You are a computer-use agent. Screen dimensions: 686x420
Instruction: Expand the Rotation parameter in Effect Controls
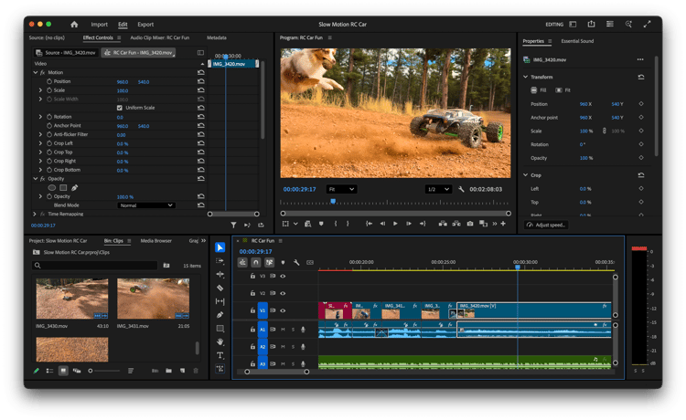point(40,117)
